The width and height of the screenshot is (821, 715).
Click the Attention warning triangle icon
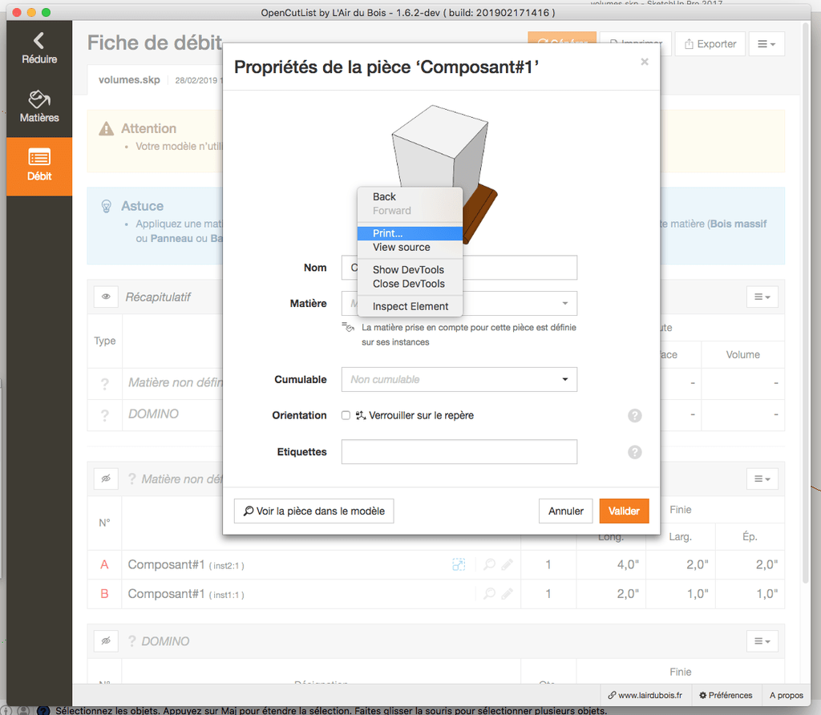107,129
